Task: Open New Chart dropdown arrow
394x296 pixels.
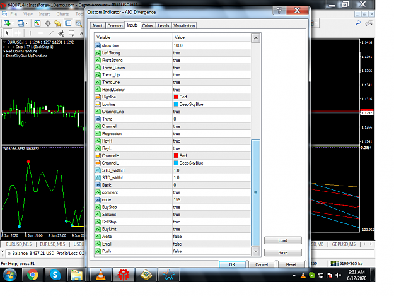Action: [13, 23]
